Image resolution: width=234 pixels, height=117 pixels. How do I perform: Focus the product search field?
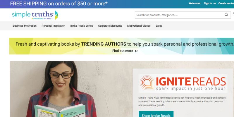point(180,15)
